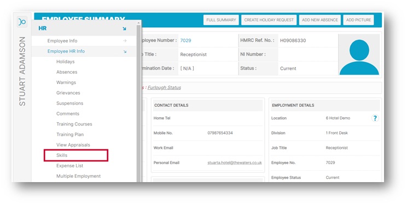Click CREATE HOLIDAY REQUEST button
Image resolution: width=407 pixels, height=205 pixels.
click(x=269, y=20)
